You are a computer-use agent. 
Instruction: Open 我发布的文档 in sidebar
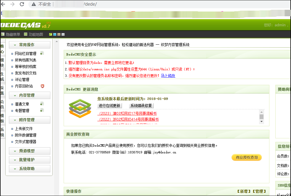[x=26, y=73]
